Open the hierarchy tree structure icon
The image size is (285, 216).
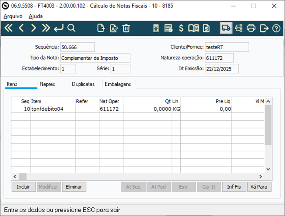239,28
